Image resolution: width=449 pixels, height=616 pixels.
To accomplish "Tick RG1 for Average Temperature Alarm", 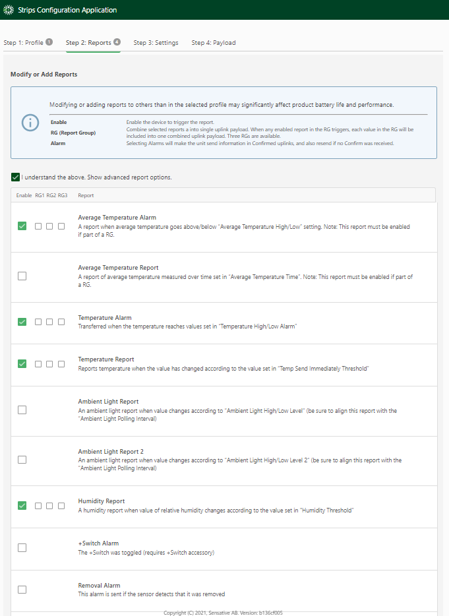I will pyautogui.click(x=38, y=226).
